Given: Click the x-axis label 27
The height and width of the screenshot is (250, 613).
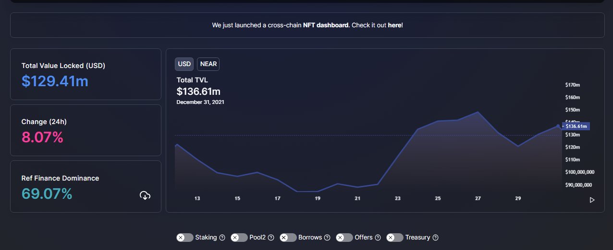Looking at the screenshot, I should pos(478,198).
